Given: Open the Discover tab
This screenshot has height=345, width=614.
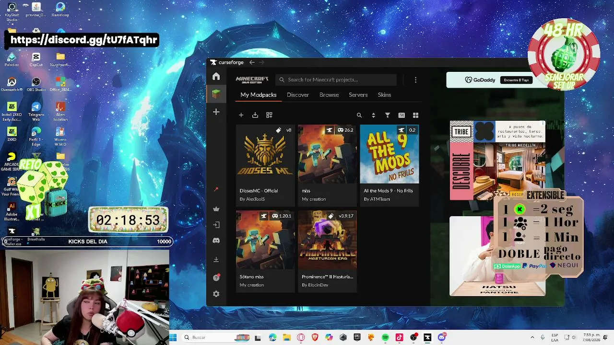Looking at the screenshot, I should pyautogui.click(x=298, y=95).
